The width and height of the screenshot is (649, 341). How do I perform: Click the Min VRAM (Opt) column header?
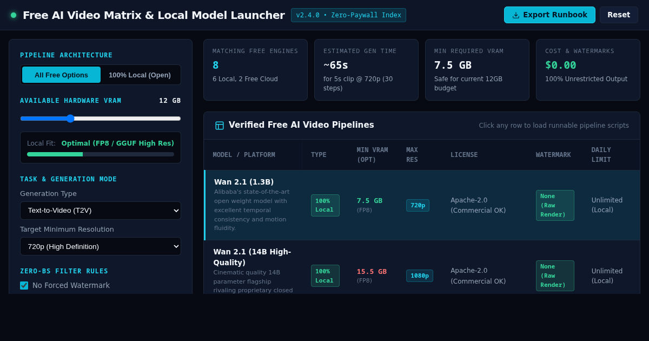(372, 155)
